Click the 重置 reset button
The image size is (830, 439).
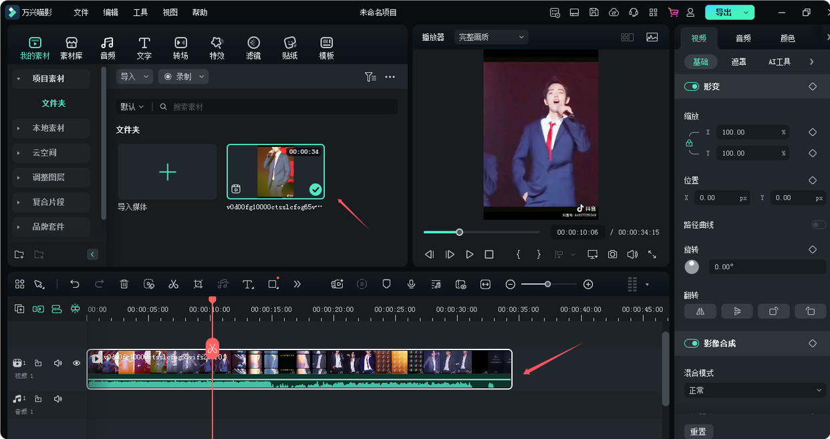pos(698,432)
